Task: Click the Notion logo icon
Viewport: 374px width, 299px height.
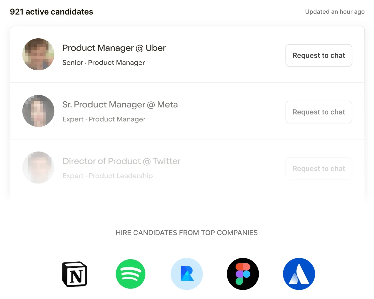Action: (x=74, y=274)
